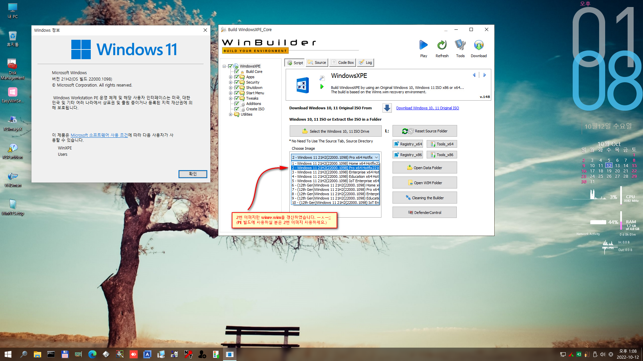The width and height of the screenshot is (643, 361).
Task: Launch Microsoft Edge from taskbar
Action: click(x=92, y=354)
